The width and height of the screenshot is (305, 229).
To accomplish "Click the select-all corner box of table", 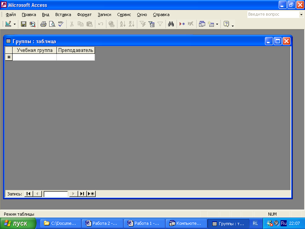I will (x=9, y=50).
